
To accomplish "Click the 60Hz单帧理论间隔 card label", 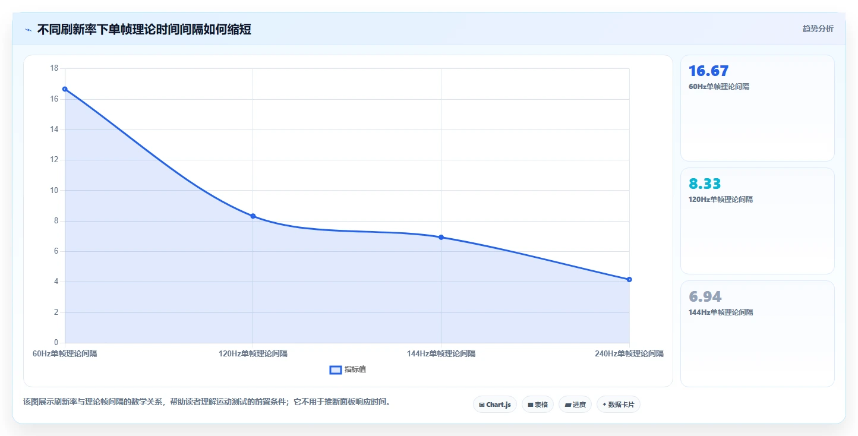I will [x=719, y=87].
